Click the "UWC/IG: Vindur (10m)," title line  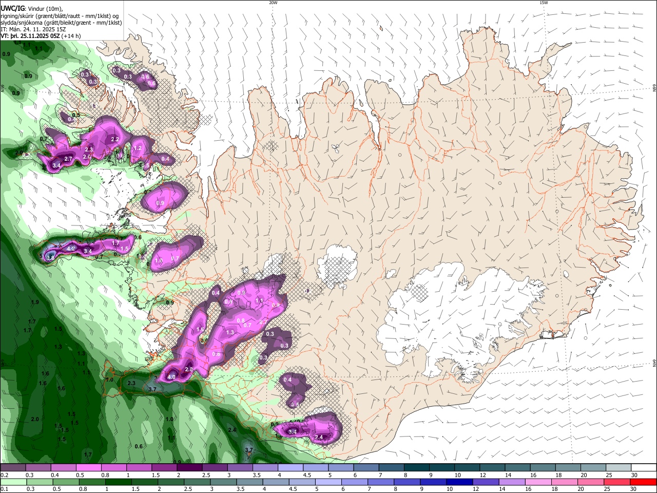[32, 8]
